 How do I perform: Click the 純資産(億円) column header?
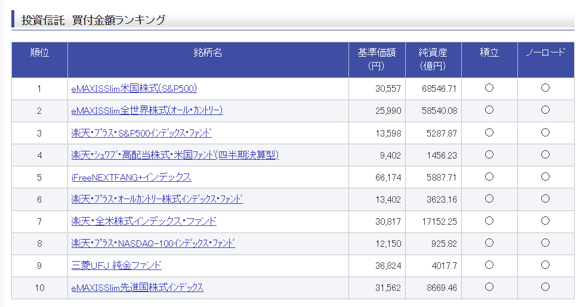[x=433, y=60]
